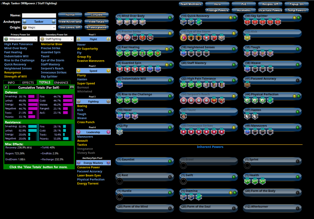Switch to the INFO tab
The image size is (314, 219).
tap(11, 83)
